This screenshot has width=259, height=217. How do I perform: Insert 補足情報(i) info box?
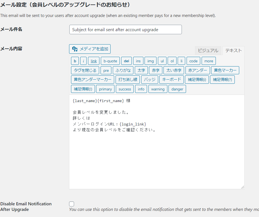(197, 80)
